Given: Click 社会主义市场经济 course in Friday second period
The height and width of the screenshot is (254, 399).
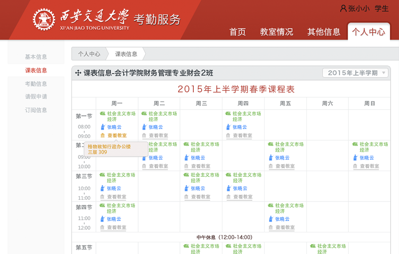Looking at the screenshot, I should [289, 147].
